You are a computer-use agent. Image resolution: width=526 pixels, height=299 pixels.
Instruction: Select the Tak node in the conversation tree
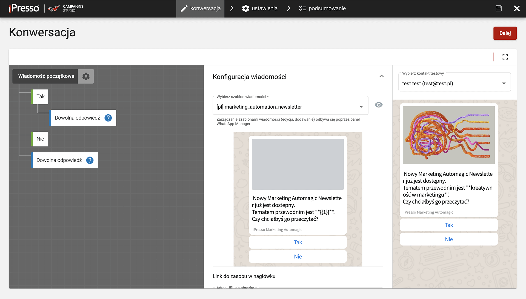click(40, 97)
